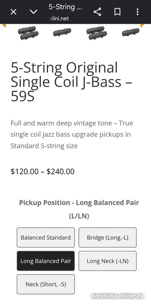Tap the page title in the address bar
The width and height of the screenshot is (151, 304).
point(65,7)
